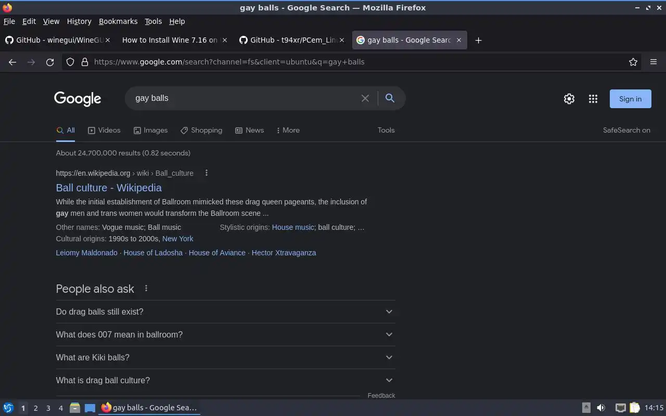Expand 'Do drag balls still exist?'
The height and width of the screenshot is (416, 666).
[x=225, y=311]
